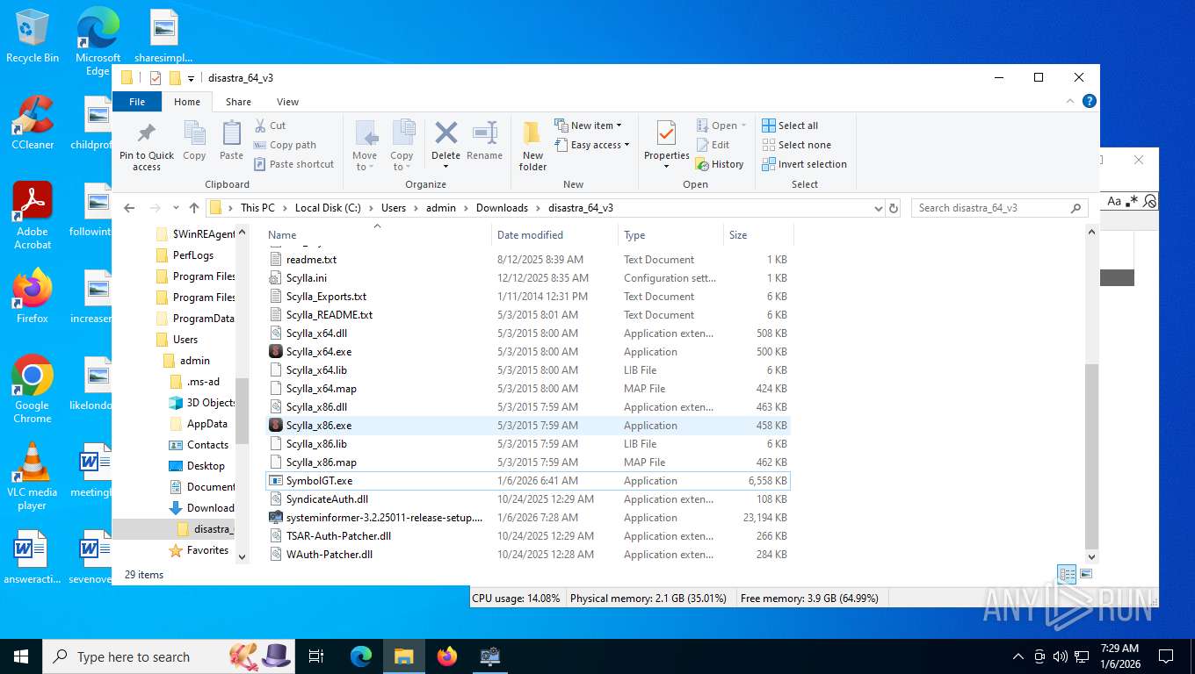
Task: Open address bar history dropdown
Action: [878, 209]
